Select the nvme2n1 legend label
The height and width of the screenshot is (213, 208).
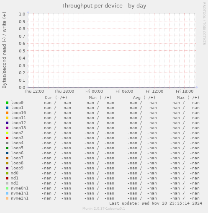point(20,198)
